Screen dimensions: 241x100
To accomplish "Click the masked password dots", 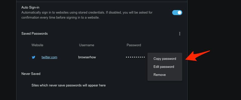I will (x=135, y=57).
